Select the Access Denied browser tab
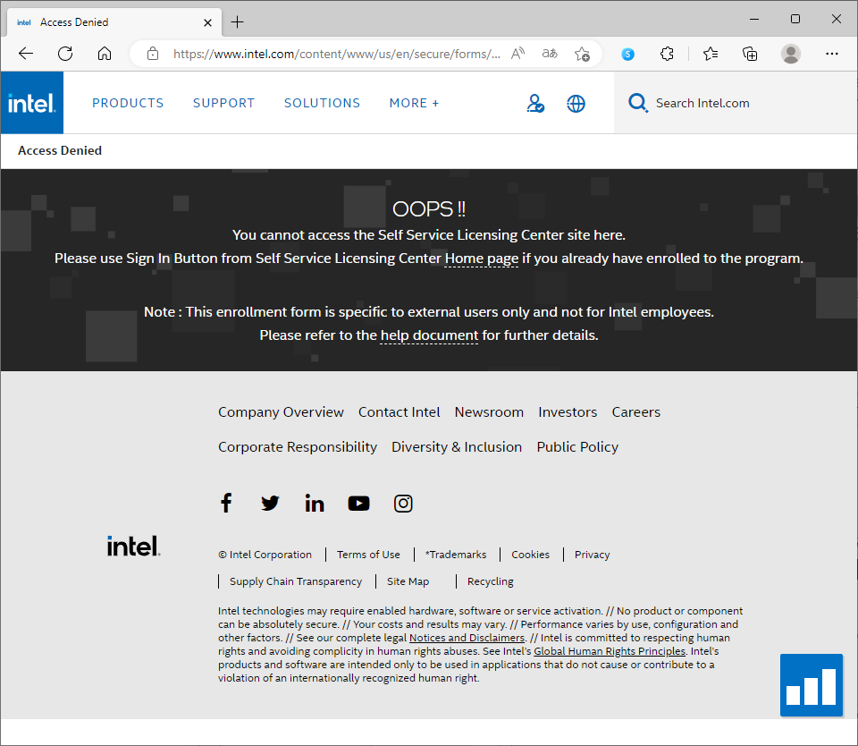 point(115,22)
